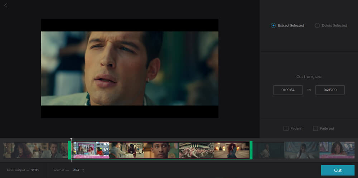
Task: Grab the left green trim handle
Action: (70, 150)
